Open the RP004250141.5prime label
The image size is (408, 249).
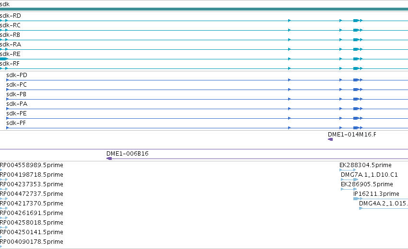[x=32, y=232]
